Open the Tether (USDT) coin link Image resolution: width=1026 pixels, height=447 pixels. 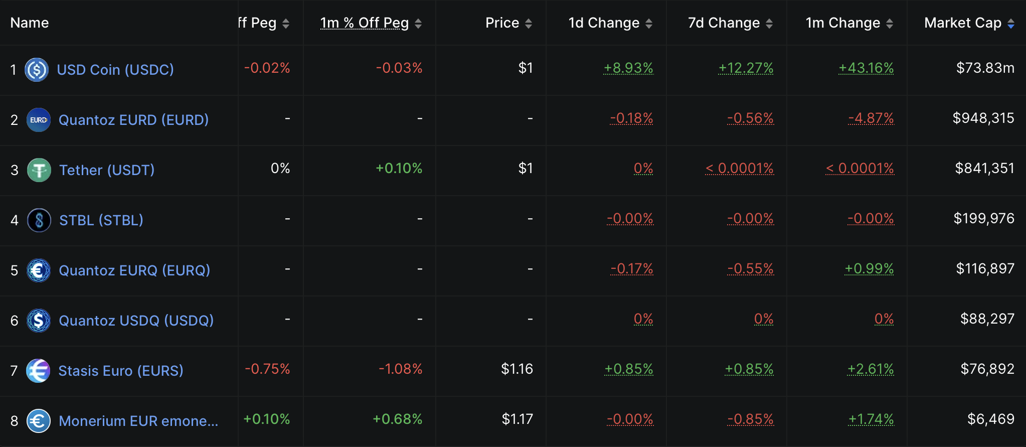point(106,170)
